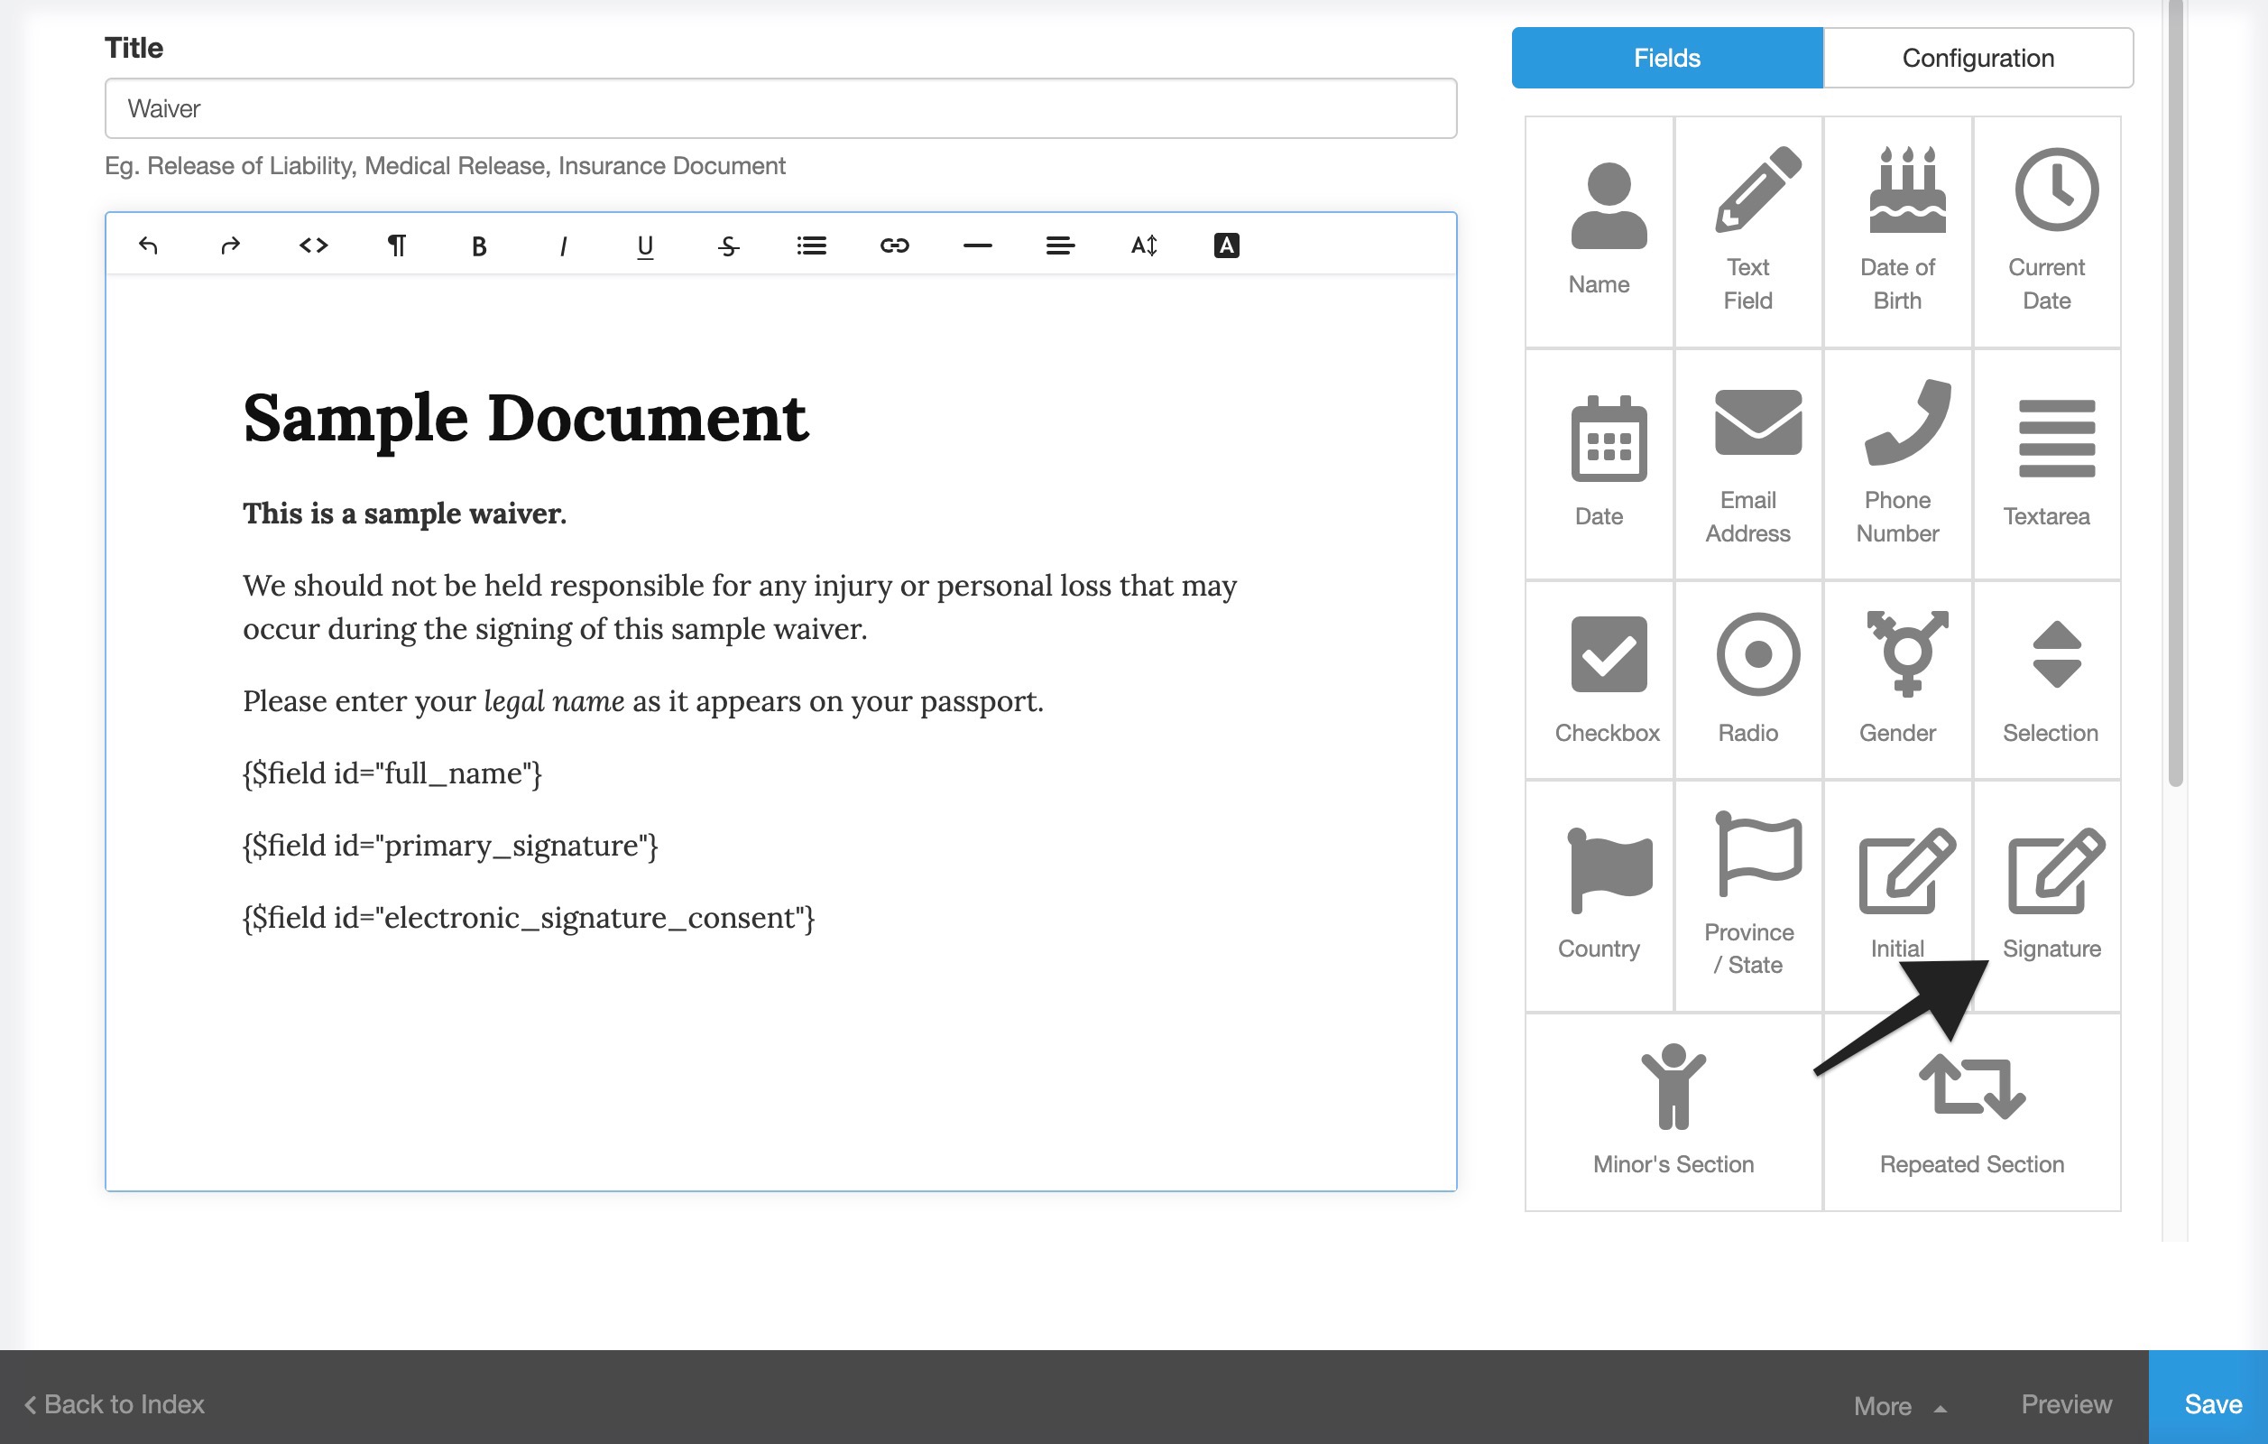Click the Sample Document heading
Viewport: 2268px width, 1444px height.
click(525, 417)
